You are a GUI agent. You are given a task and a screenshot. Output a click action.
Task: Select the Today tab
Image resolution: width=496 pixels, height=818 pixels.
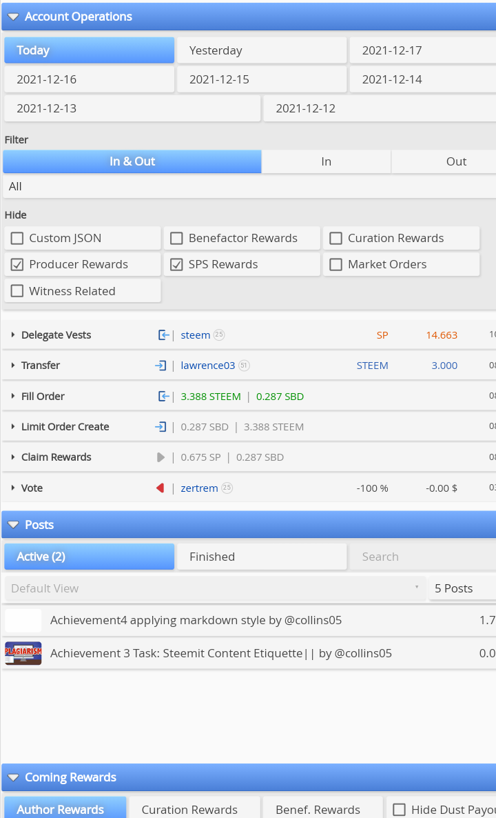[89, 50]
